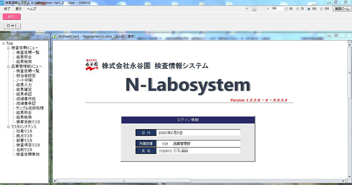
Task: Click the zoom slider left arrow
Action: click(248, 8)
